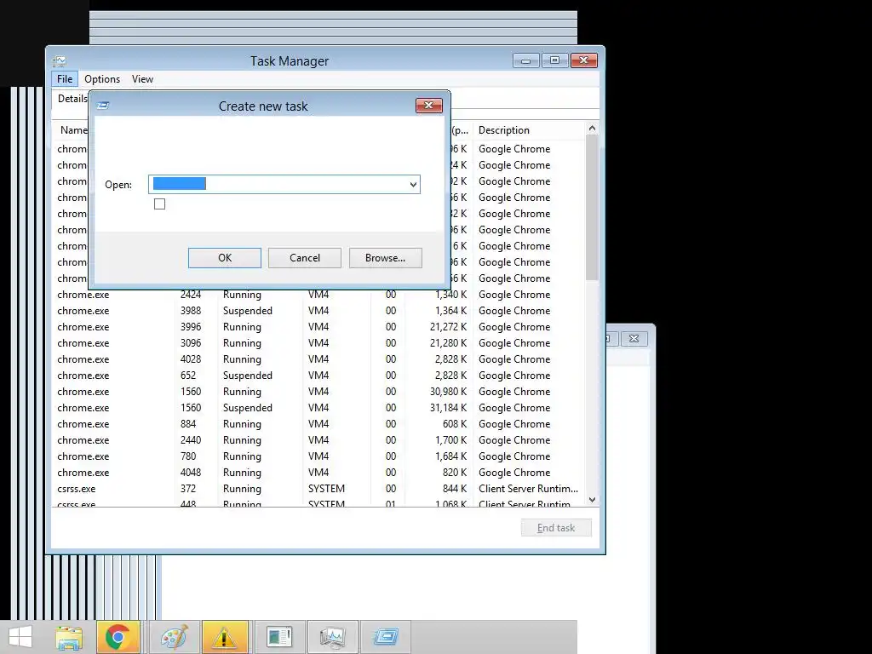
Task: Open File Explorer from the taskbar
Action: [70, 637]
